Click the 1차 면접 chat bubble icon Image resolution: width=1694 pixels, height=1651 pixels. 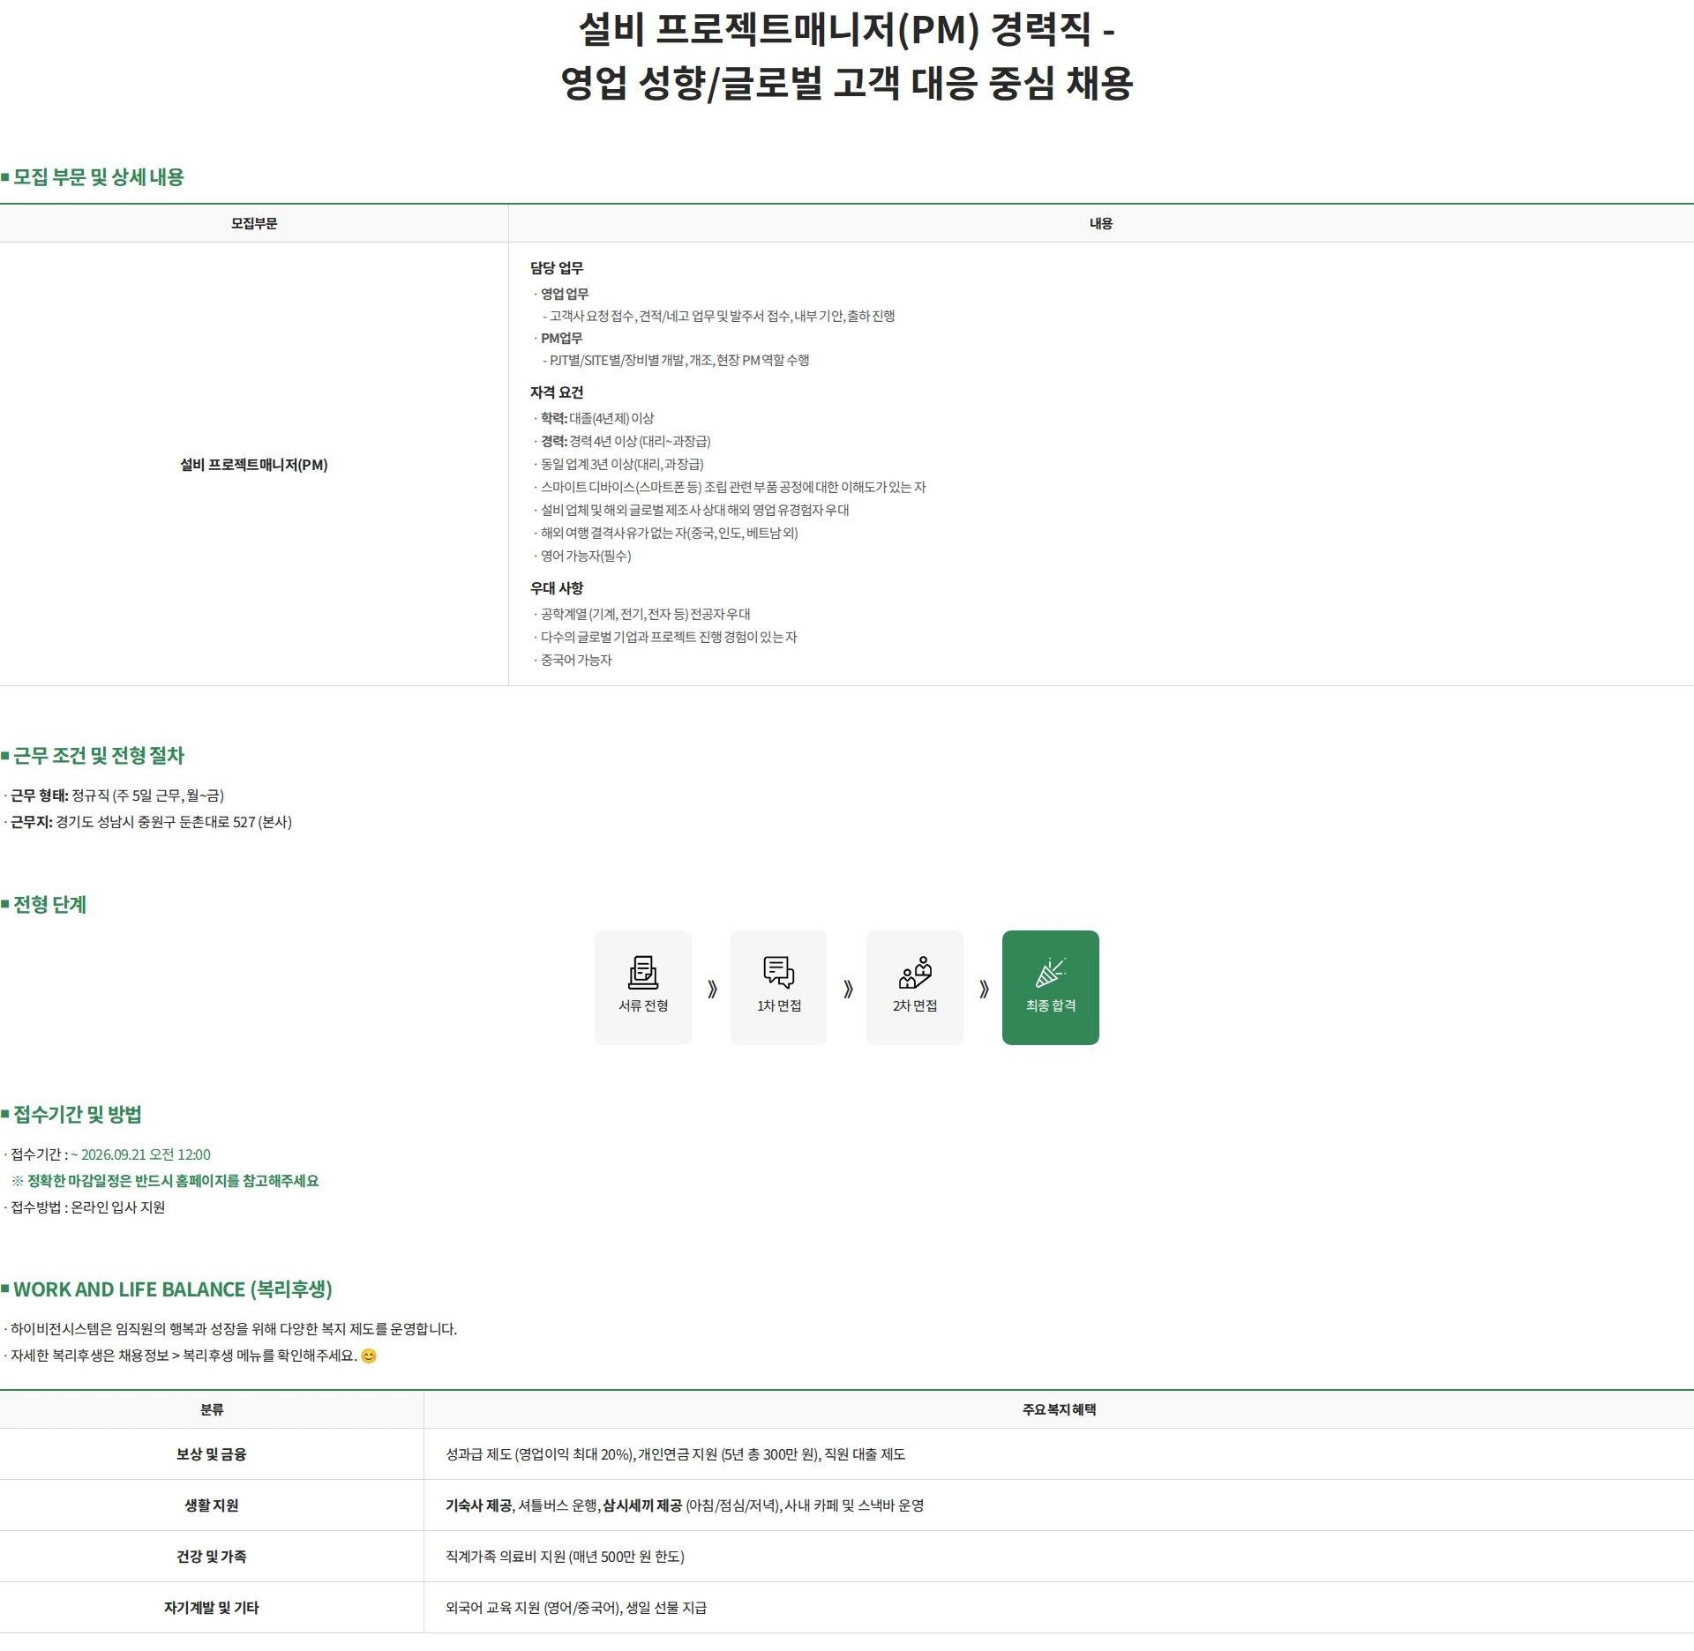[x=779, y=972]
